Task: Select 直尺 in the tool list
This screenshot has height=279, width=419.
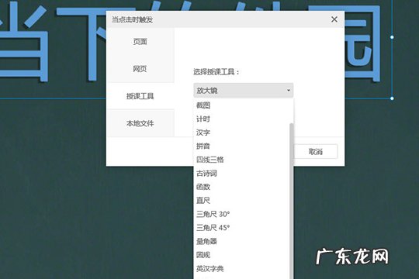Action: click(x=241, y=201)
